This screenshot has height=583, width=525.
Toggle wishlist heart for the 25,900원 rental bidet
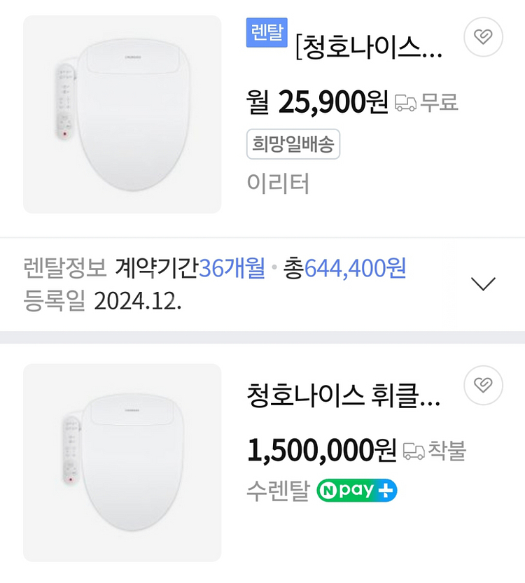pyautogui.click(x=484, y=36)
